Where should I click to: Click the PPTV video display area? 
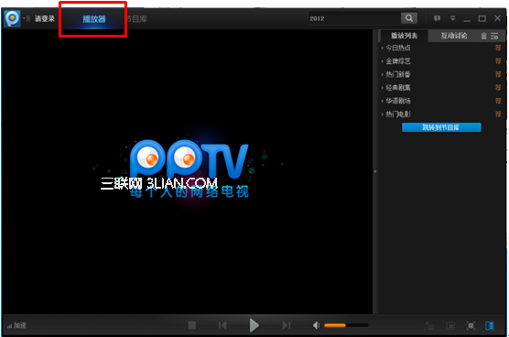(188, 171)
